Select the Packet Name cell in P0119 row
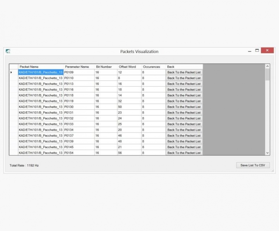 pos(40,101)
